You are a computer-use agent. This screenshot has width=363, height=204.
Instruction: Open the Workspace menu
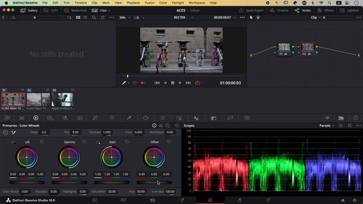tap(197, 3)
